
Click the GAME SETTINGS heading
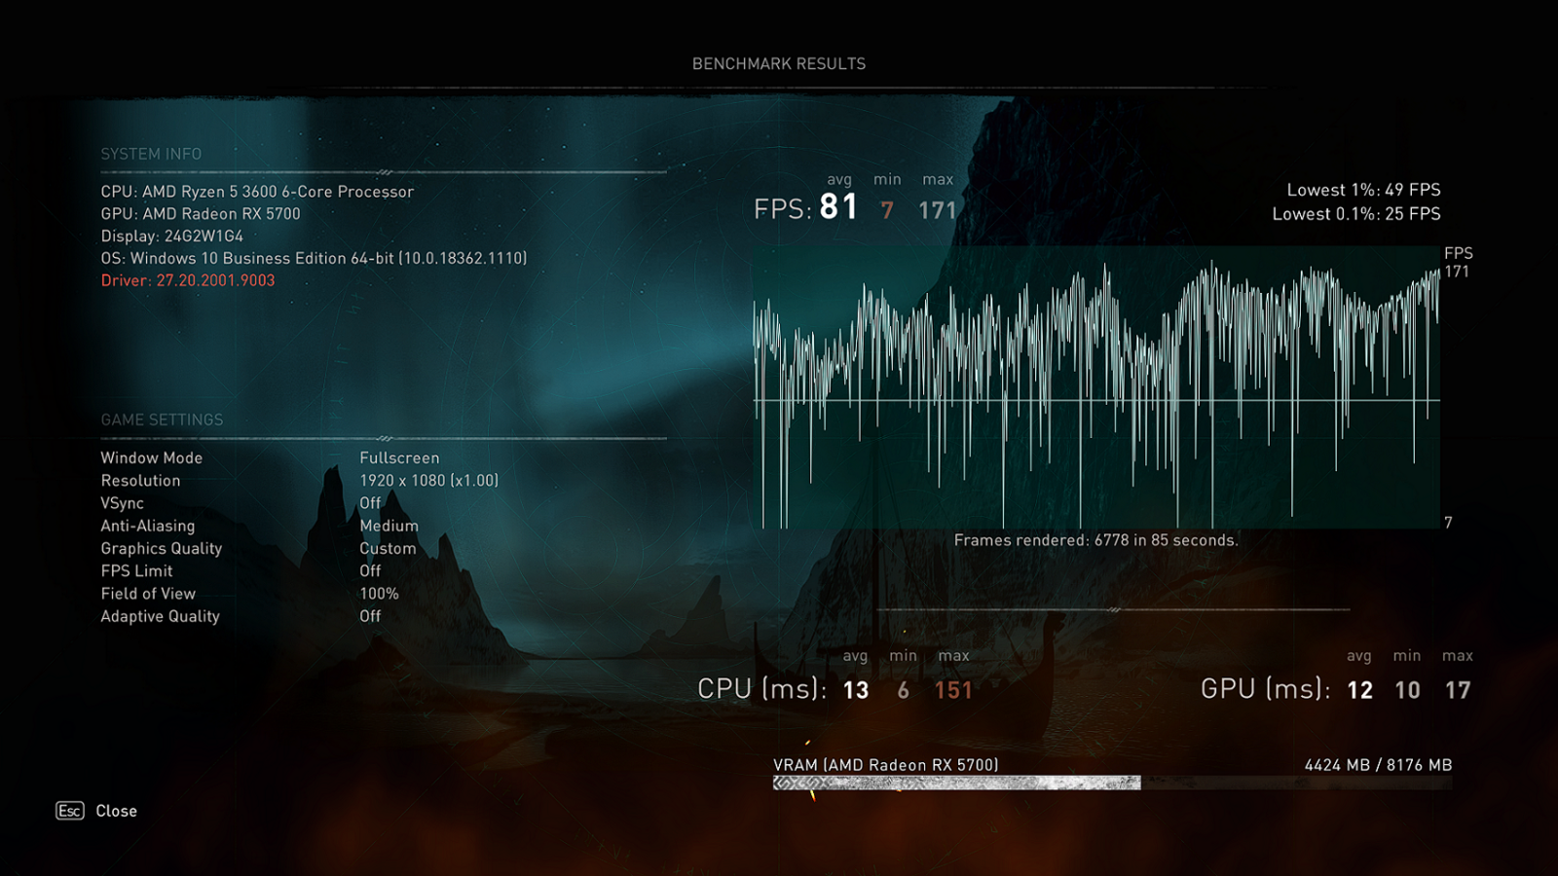tap(162, 420)
